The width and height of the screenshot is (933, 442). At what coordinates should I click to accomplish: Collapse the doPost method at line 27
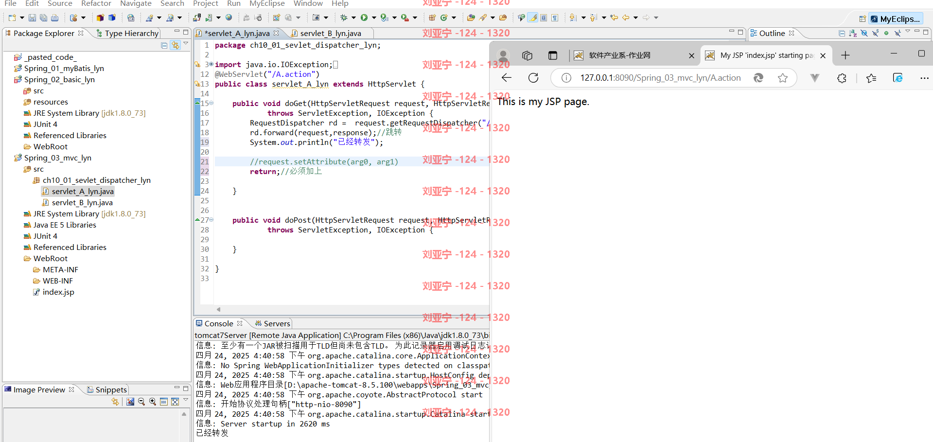point(211,220)
